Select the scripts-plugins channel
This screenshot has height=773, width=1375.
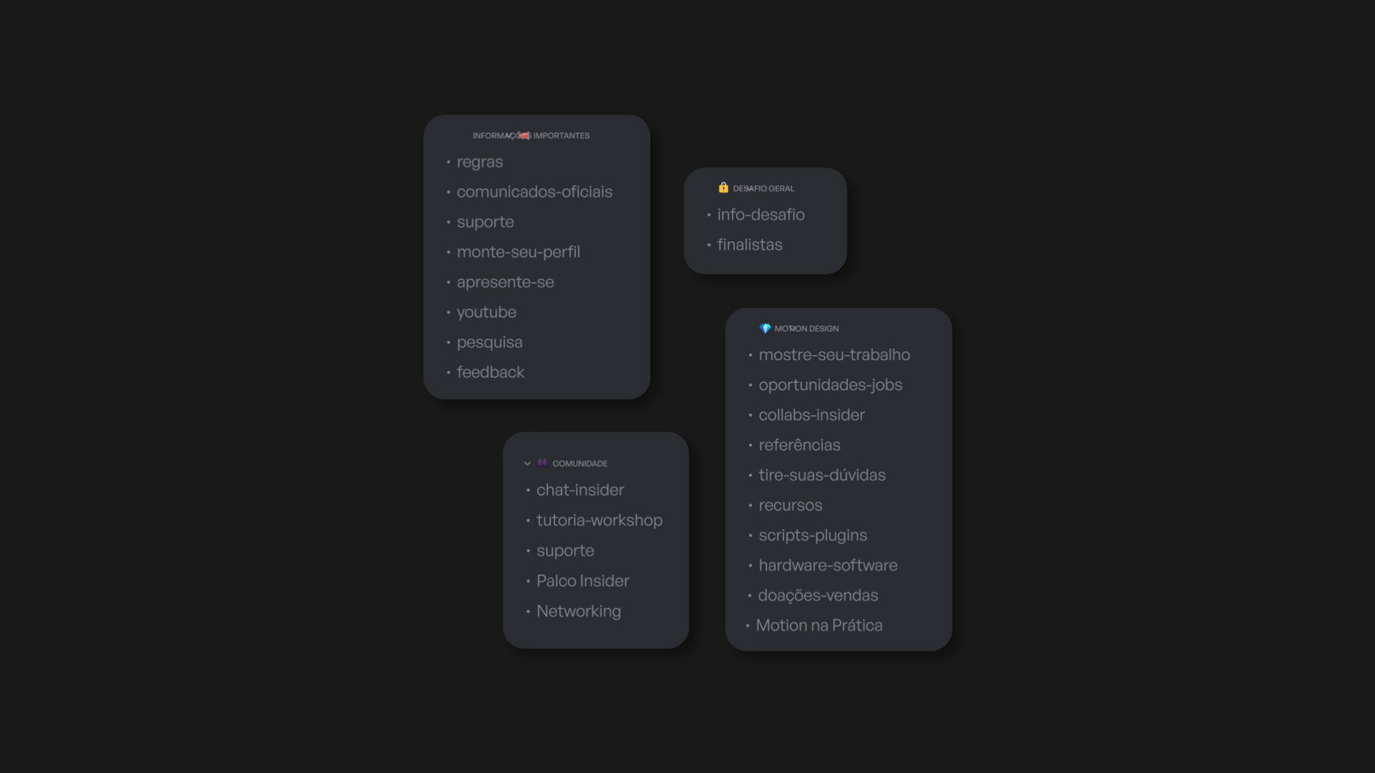point(813,535)
